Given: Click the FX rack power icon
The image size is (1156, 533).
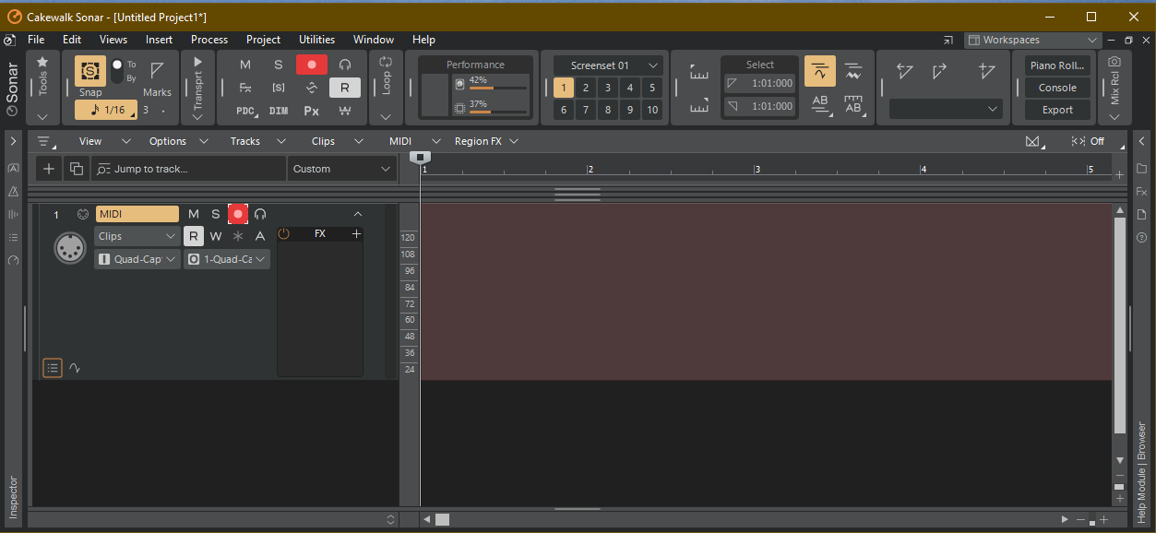Looking at the screenshot, I should pos(284,234).
